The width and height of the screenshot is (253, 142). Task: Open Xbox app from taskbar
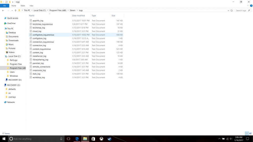coord(101,139)
